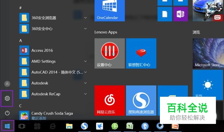Select the Autodesk ReCap folder entry
Image resolution: width=224 pixels, height=132 pixels.
53,94
